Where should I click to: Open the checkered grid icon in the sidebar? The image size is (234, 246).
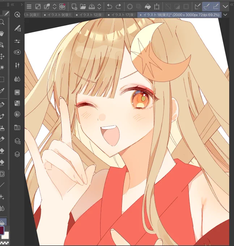17,103
